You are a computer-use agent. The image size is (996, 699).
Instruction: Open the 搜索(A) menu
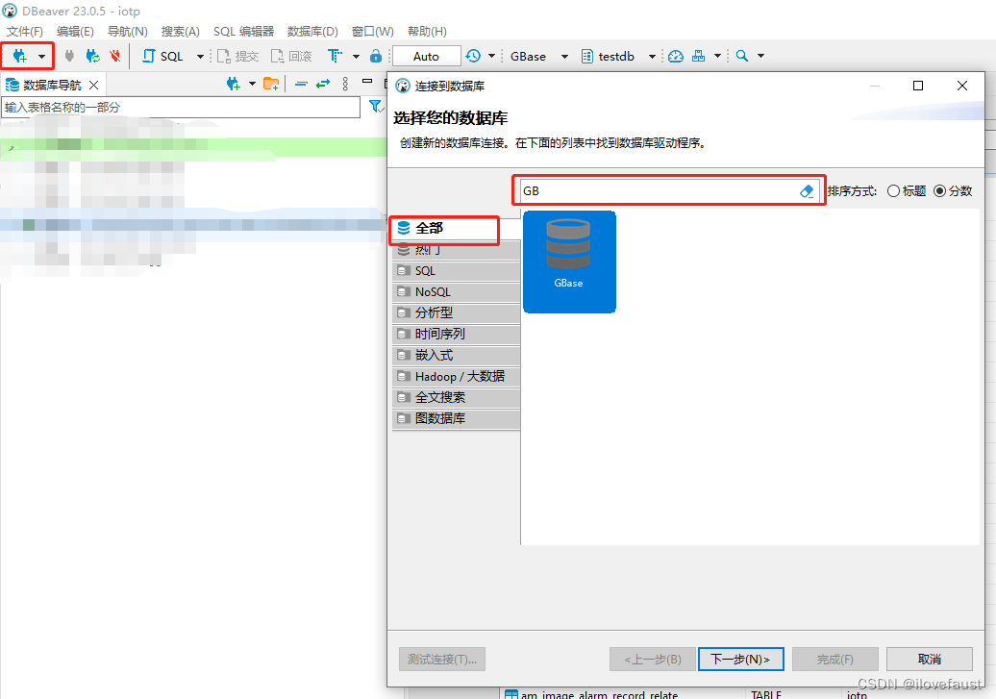pyautogui.click(x=181, y=31)
